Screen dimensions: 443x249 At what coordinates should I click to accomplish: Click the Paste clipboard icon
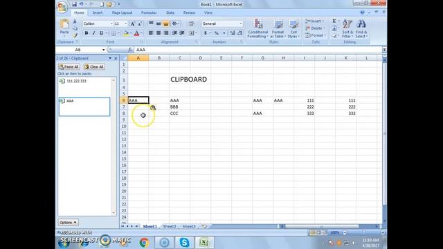pyautogui.click(x=64, y=24)
